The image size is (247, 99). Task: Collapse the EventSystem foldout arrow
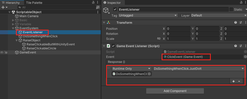(13, 28)
